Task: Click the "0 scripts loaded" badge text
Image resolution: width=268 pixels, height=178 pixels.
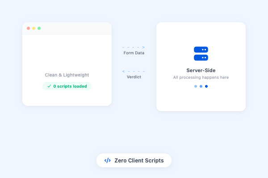Action: click(71, 86)
